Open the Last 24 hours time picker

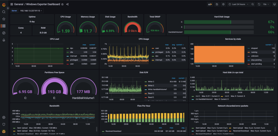(x=238, y=4)
